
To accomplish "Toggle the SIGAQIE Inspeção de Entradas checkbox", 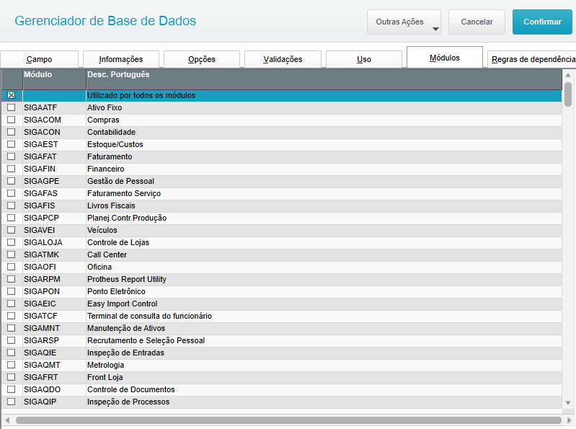I will (x=12, y=353).
